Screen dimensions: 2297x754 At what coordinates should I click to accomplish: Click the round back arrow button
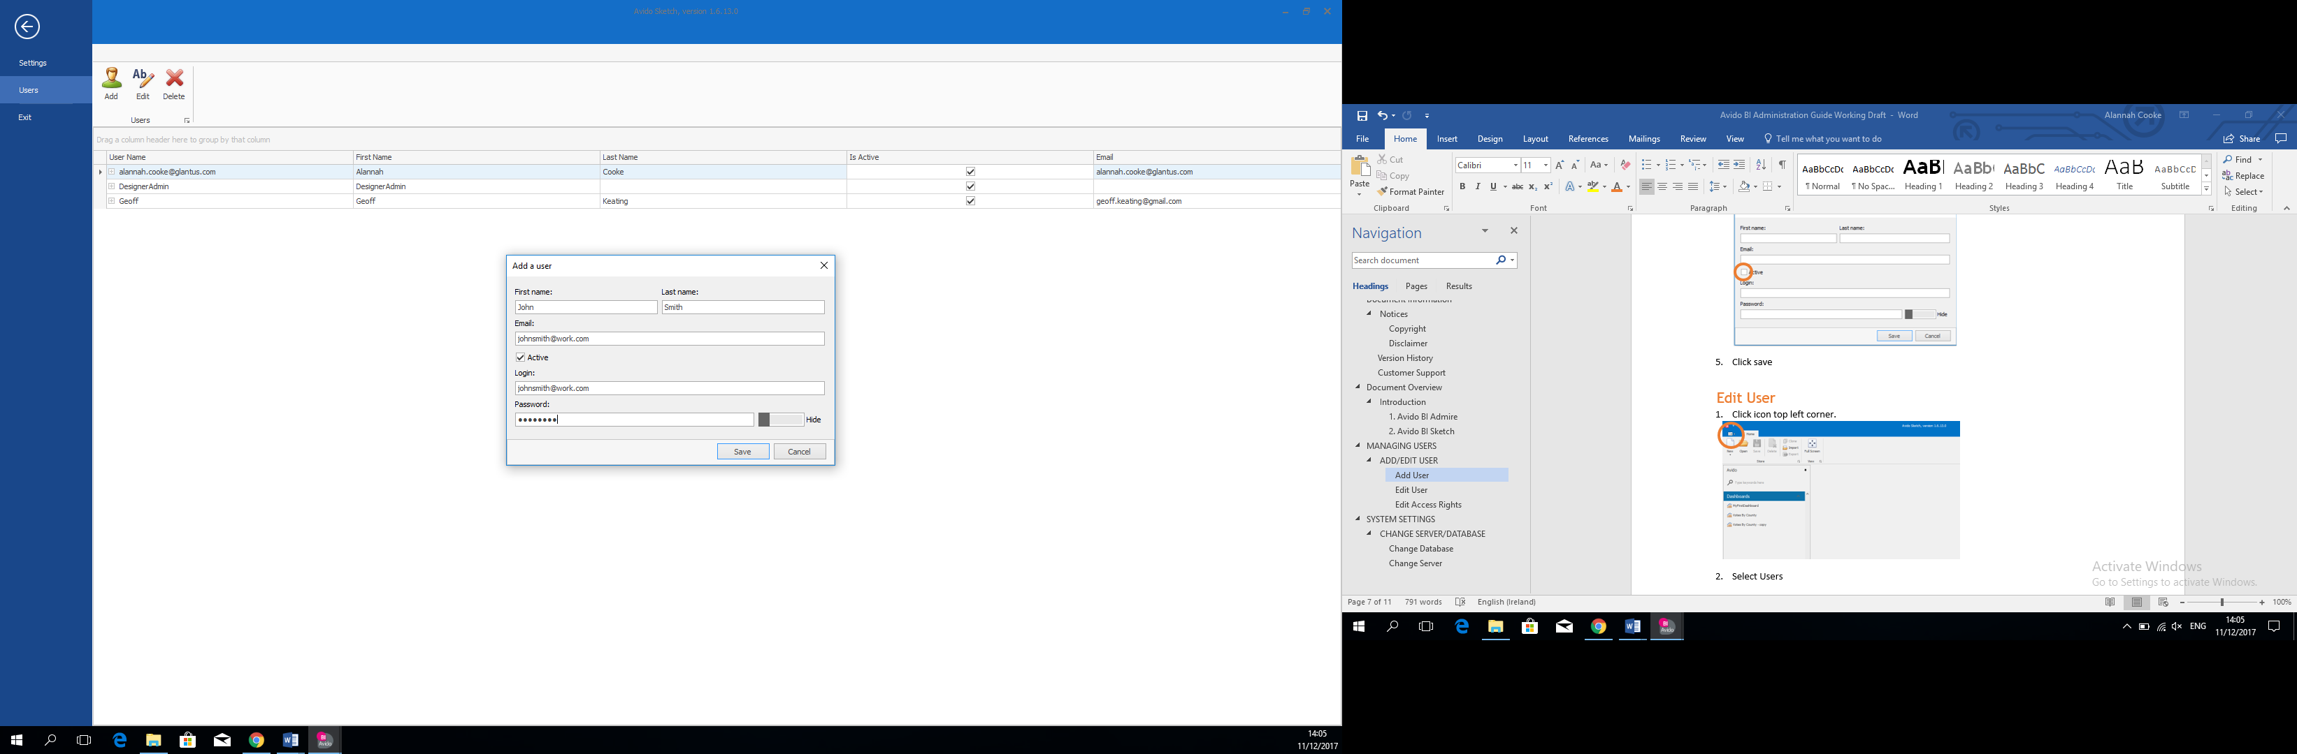27,27
